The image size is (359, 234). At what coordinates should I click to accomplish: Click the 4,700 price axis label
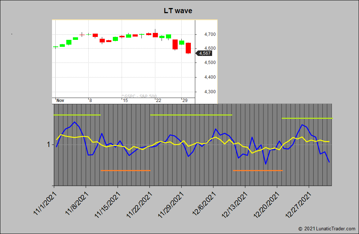pyautogui.click(x=206, y=34)
